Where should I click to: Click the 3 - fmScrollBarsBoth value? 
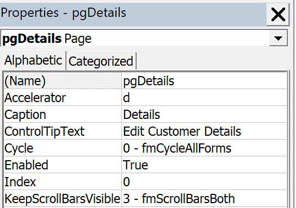(204, 199)
